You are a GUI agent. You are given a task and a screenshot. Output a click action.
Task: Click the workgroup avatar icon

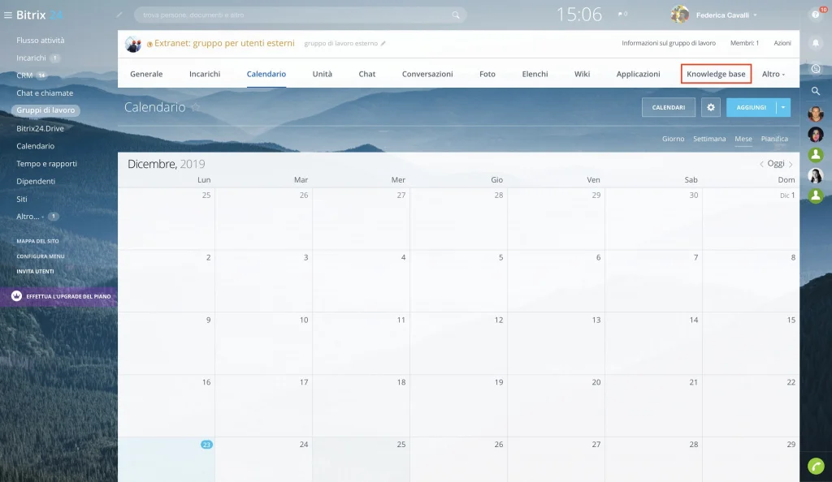(133, 44)
